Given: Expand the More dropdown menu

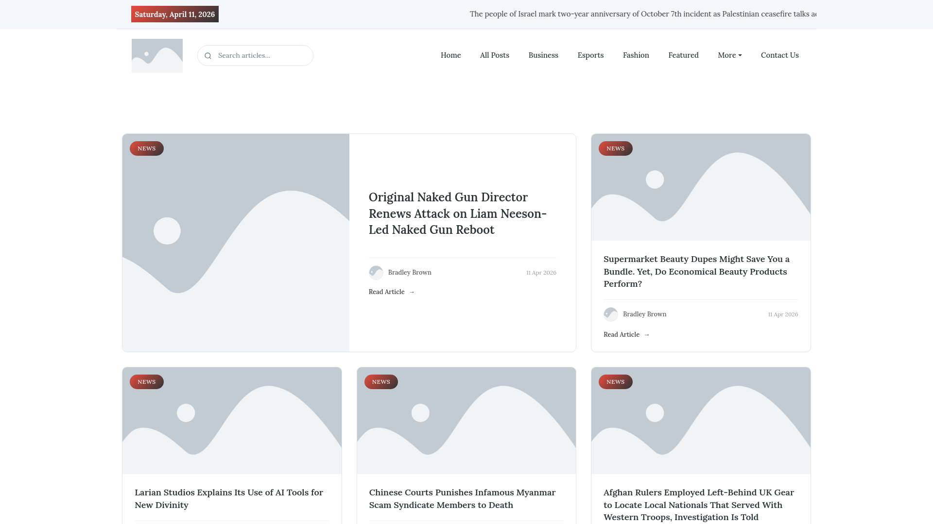Looking at the screenshot, I should coord(729,55).
